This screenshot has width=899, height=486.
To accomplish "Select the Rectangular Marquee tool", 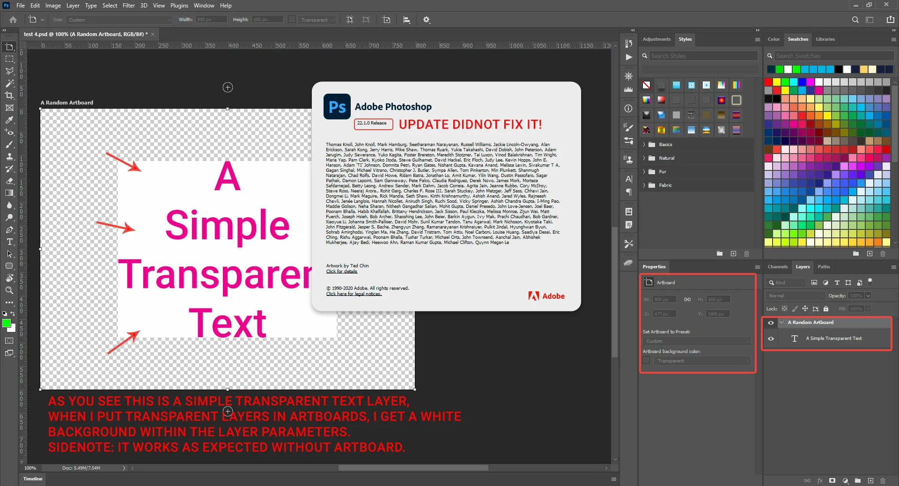I will click(x=9, y=59).
